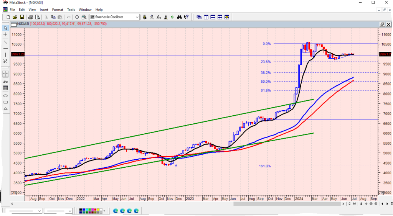Toggle the vertical line drawing tool
393x216 pixels.
(x=5, y=55)
